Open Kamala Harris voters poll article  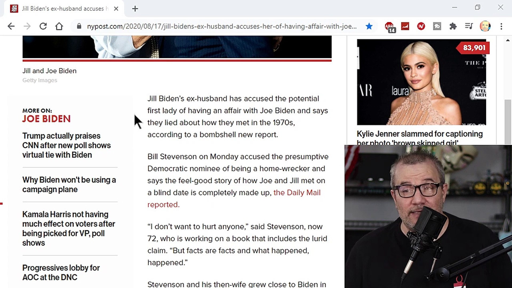[69, 229]
